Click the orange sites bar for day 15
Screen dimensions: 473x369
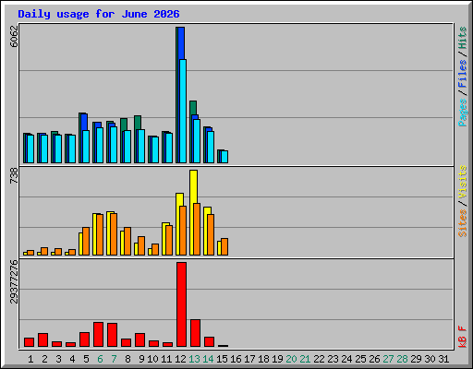(224, 247)
